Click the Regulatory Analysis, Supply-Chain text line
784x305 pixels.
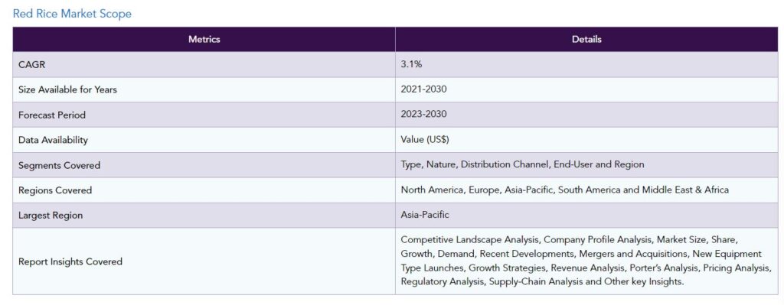click(x=541, y=282)
